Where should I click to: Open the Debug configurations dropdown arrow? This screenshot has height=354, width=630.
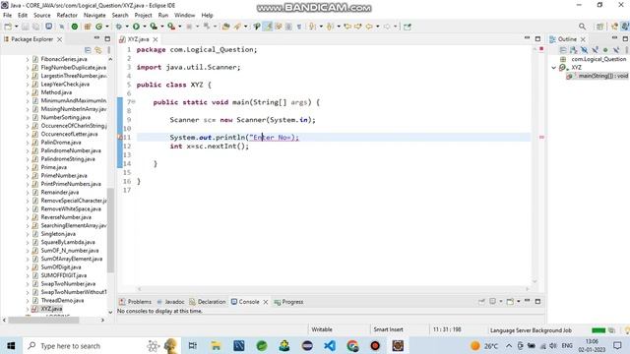(x=127, y=27)
